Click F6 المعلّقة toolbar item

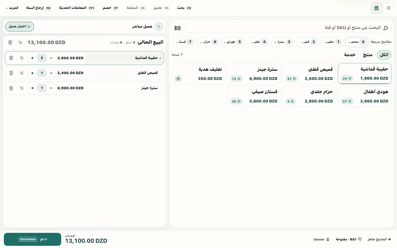point(136,8)
